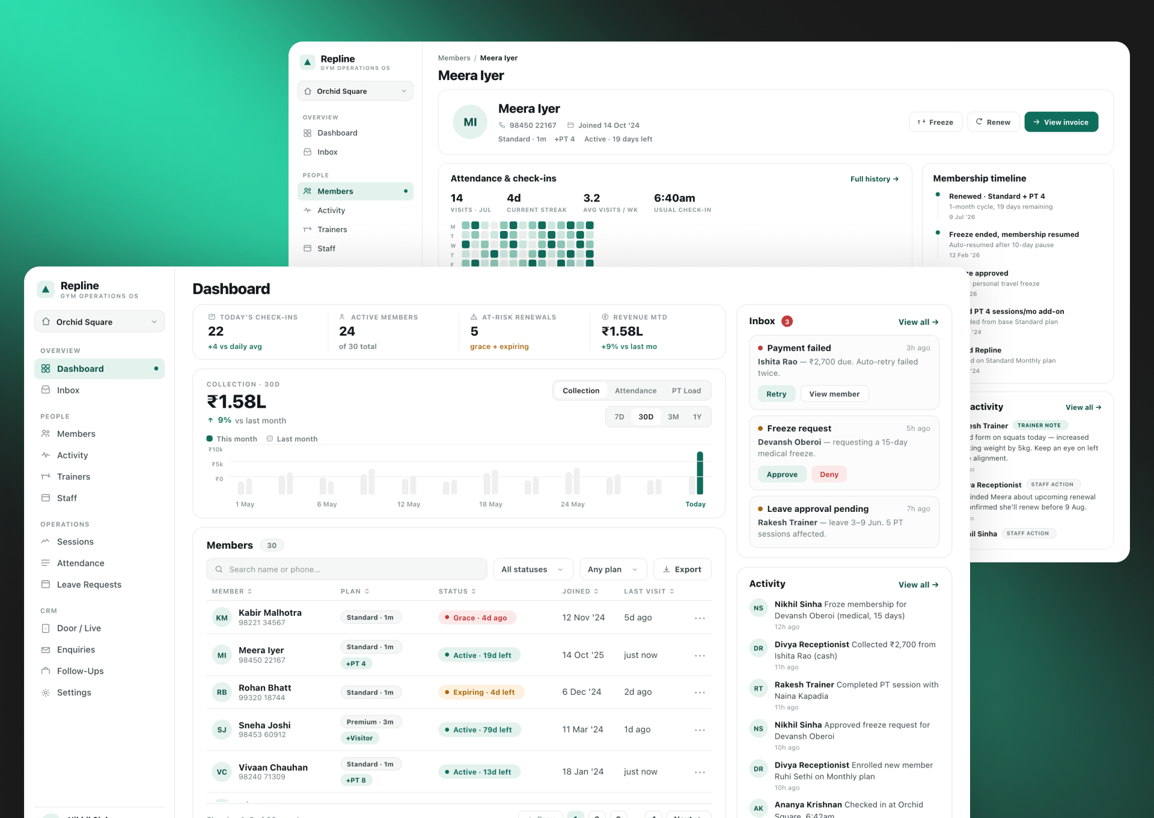This screenshot has width=1154, height=818.
Task: Click View all in back window activity panel
Action: point(1084,407)
